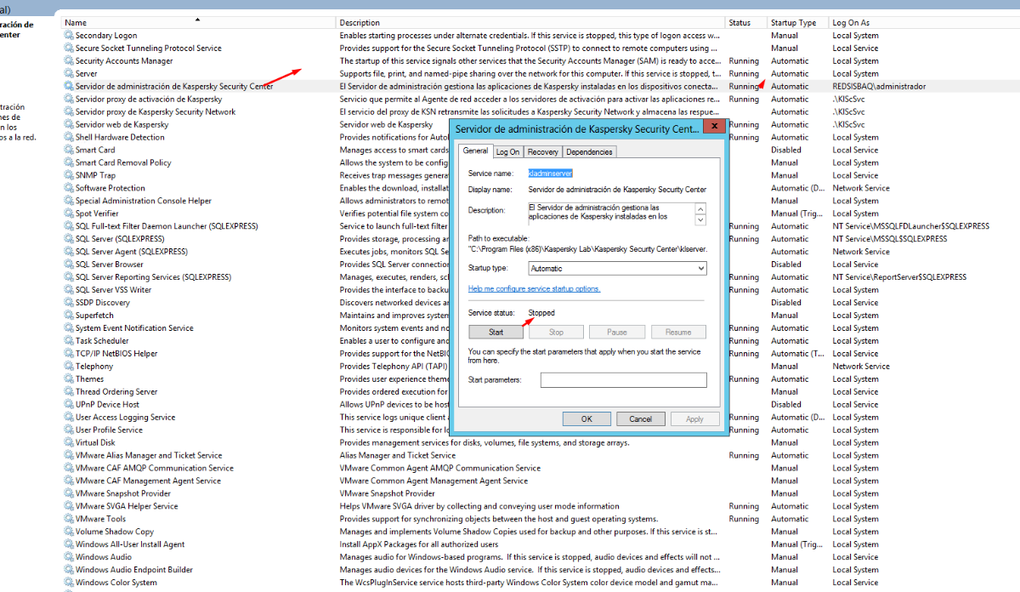Click the REDSISBAQ\administrador log on value

pyautogui.click(x=879, y=87)
